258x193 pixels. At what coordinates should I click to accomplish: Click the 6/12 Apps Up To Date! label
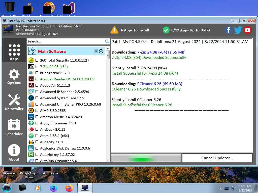coord(190,30)
